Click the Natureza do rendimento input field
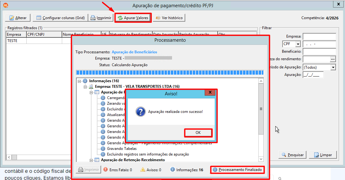Viewport: 345px width, 180px height. (x=316, y=59)
